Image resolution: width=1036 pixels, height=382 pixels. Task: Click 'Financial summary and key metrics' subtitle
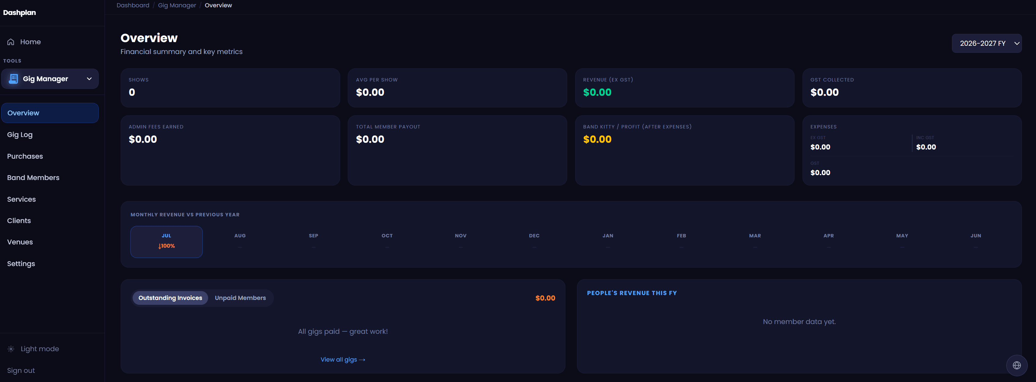click(182, 52)
